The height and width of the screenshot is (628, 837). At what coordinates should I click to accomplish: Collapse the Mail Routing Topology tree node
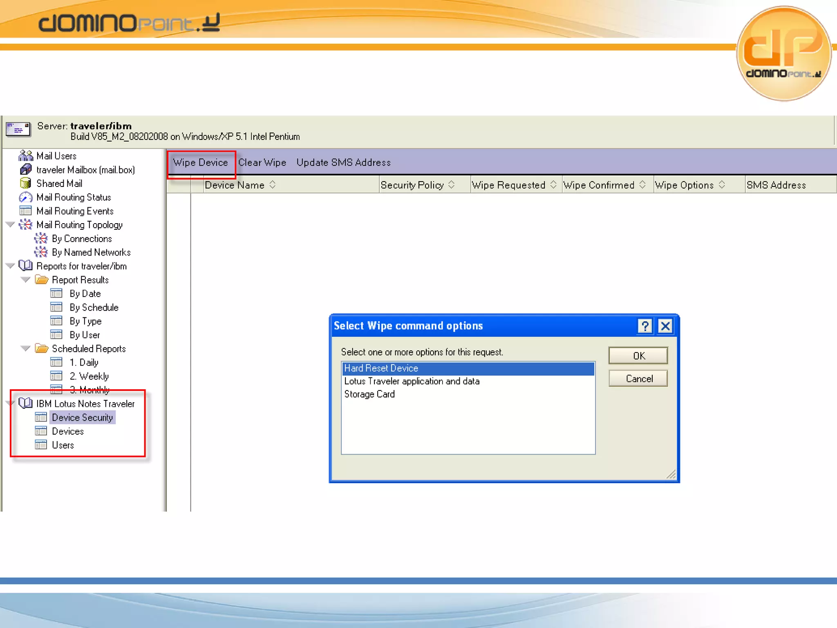click(x=10, y=224)
